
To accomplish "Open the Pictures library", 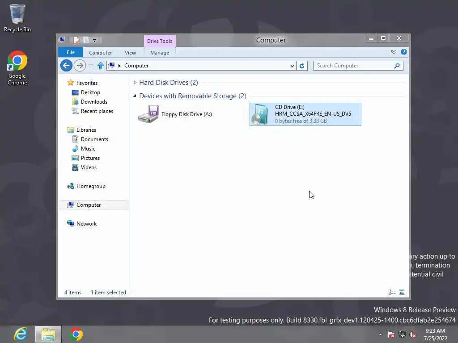I will (x=90, y=158).
